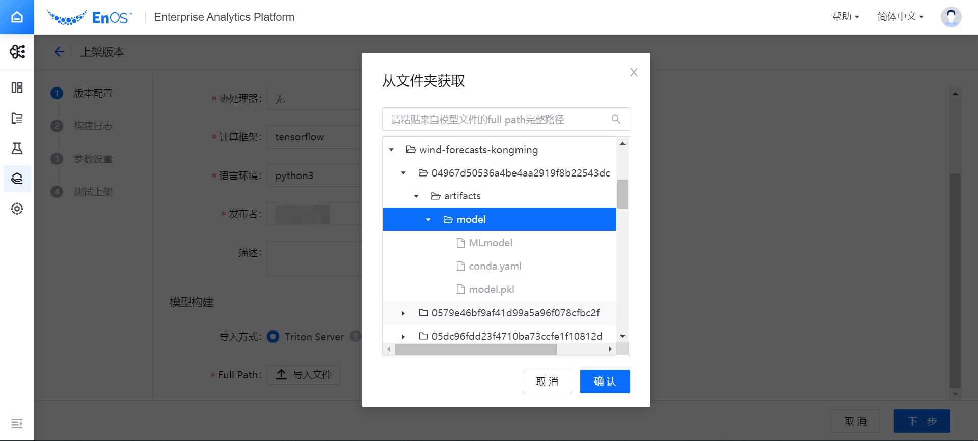Screen dimensions: 978x441
Task: Collapse the wind-forecasts-kongming folder
Action: click(391, 150)
